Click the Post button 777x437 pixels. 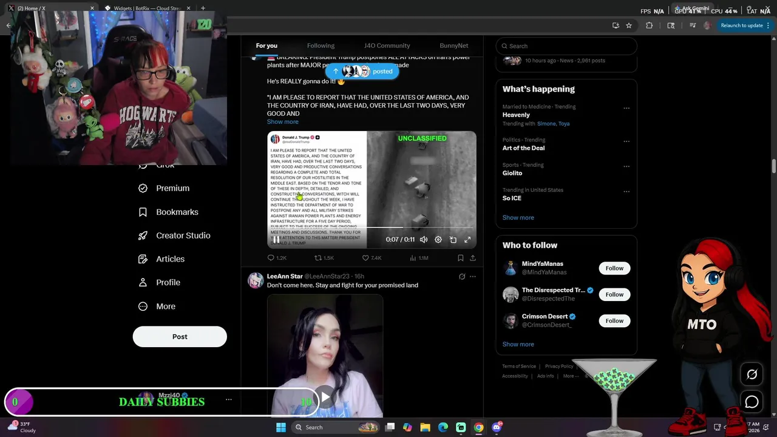point(180,337)
